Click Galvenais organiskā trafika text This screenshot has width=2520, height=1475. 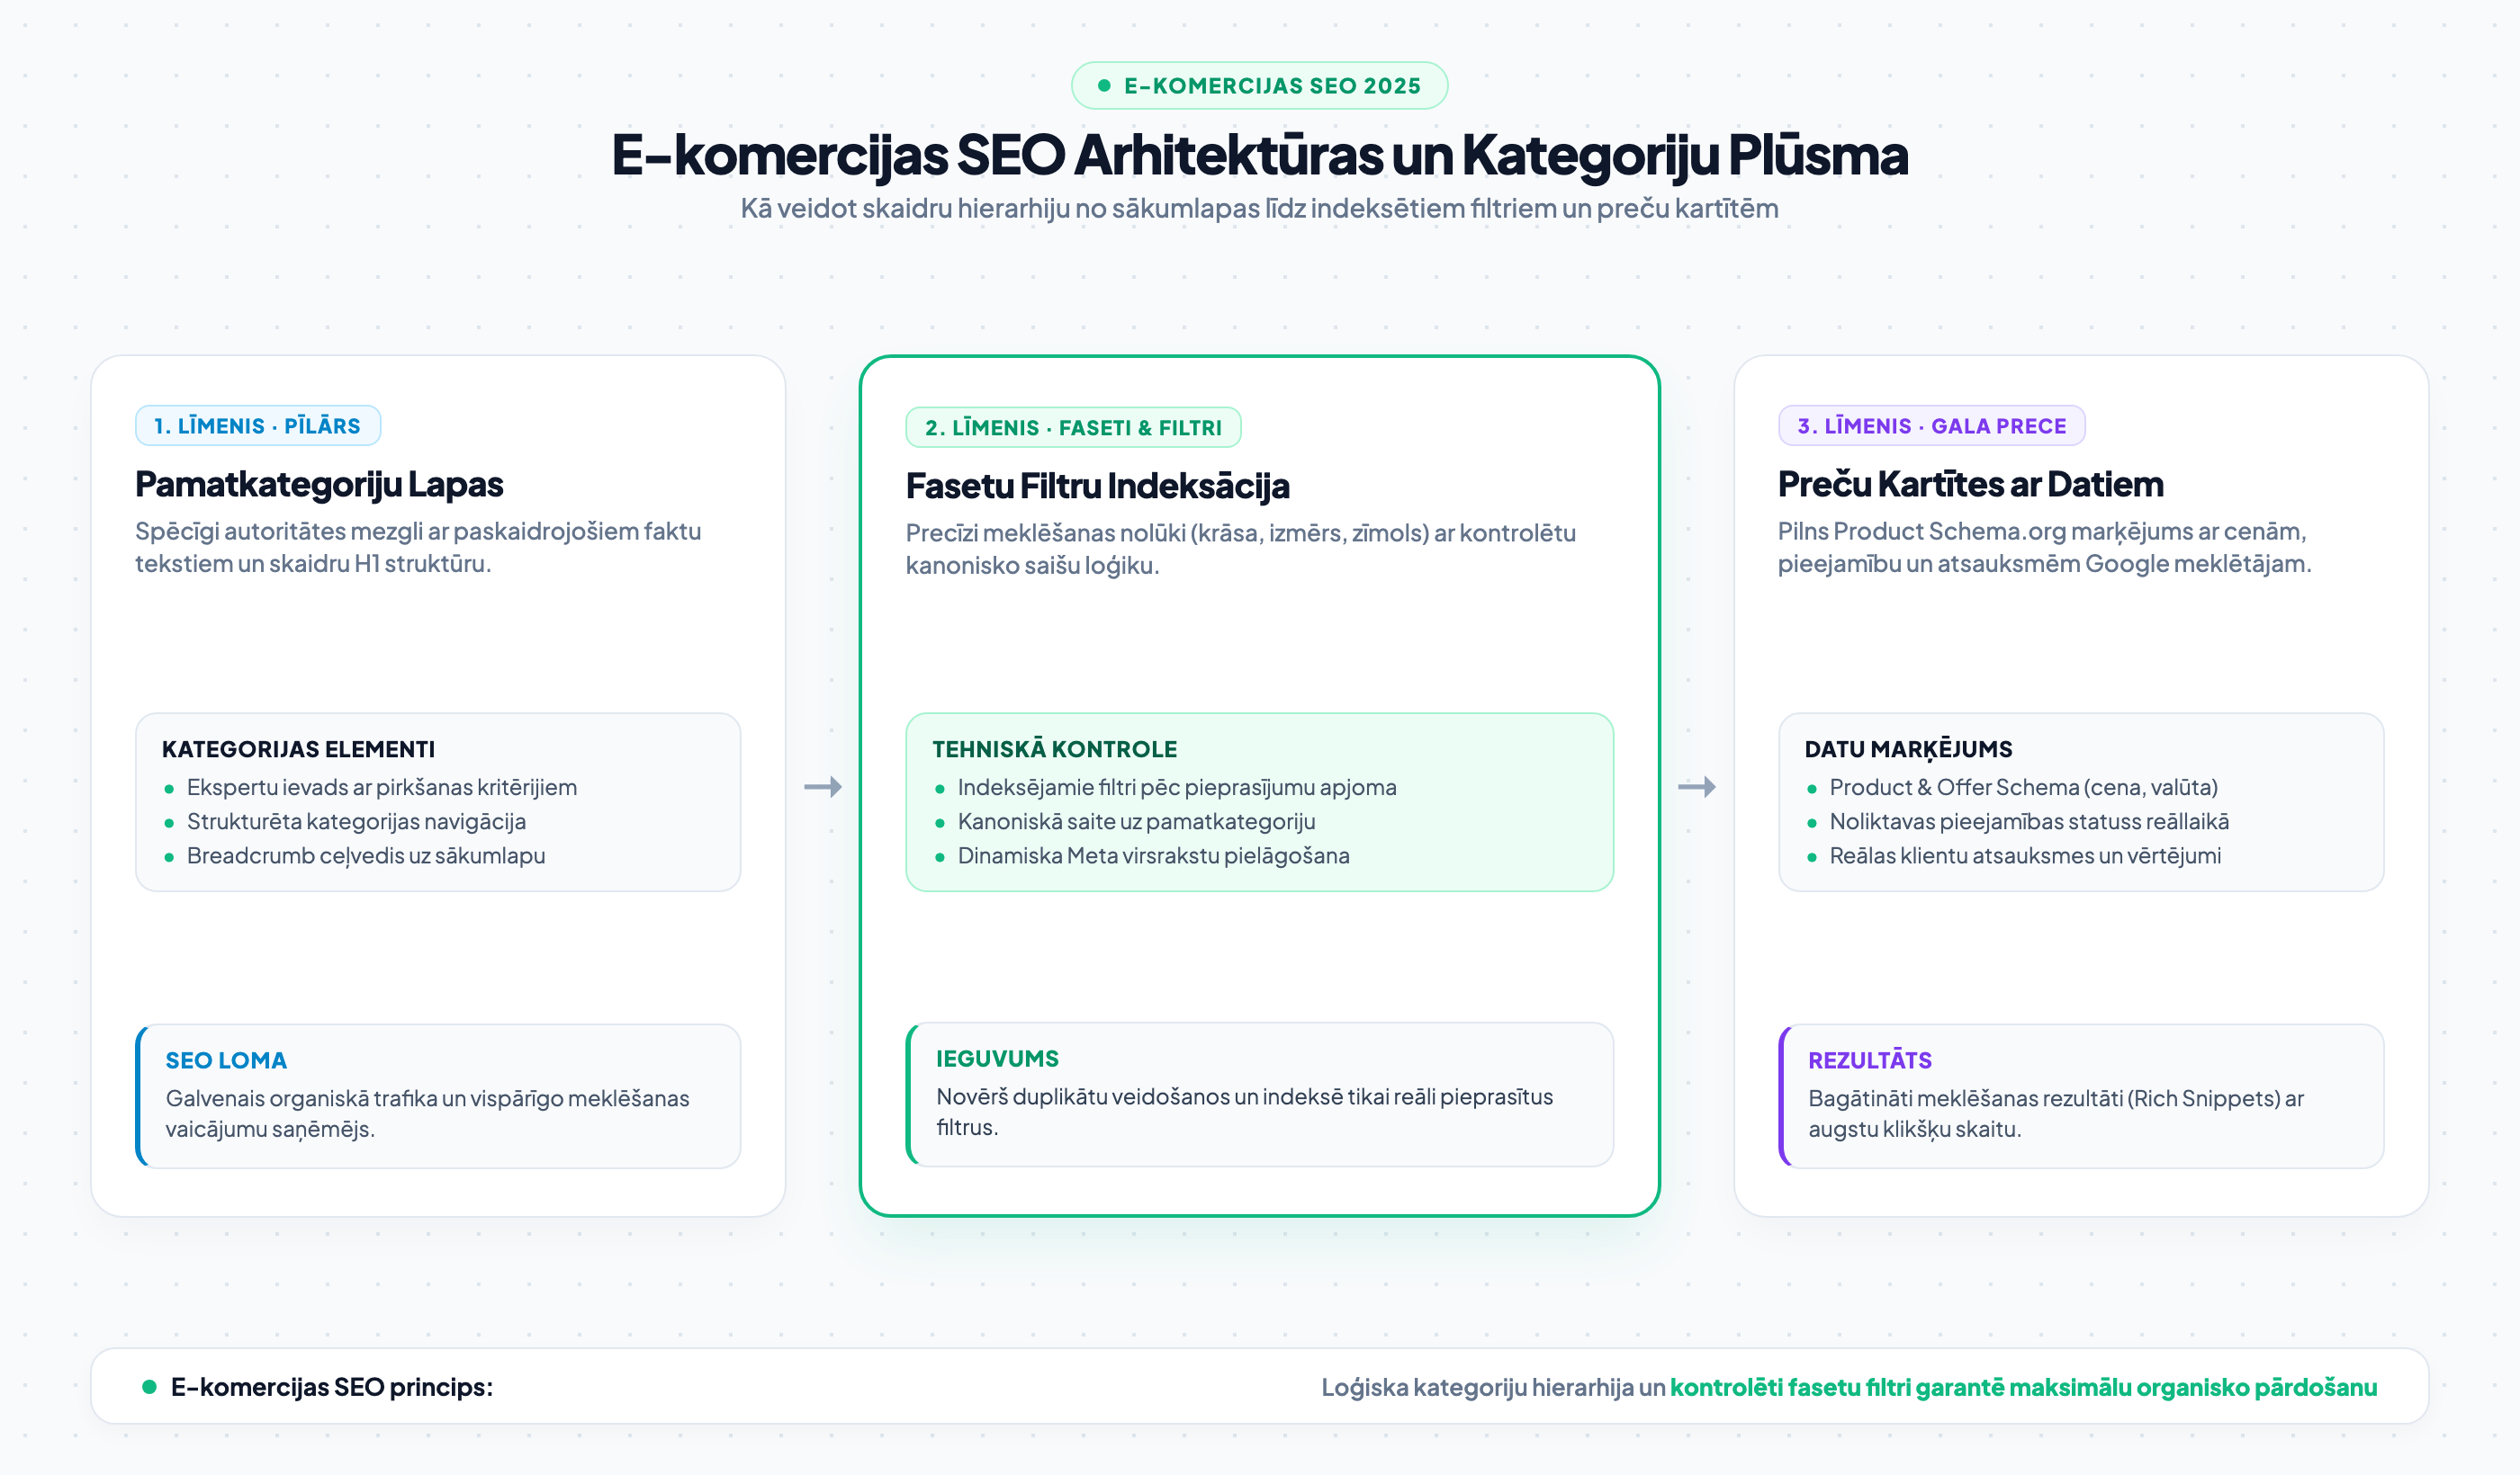[x=427, y=1114]
